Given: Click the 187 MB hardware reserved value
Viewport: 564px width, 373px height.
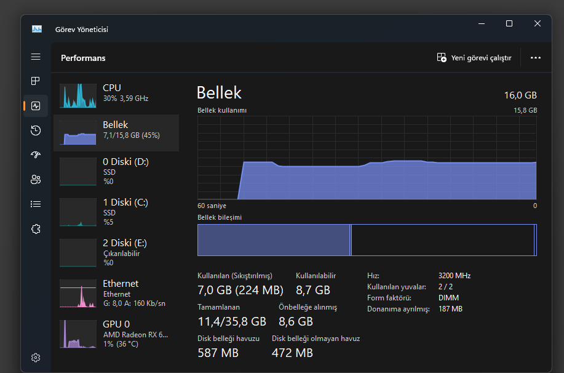Looking at the screenshot, I should 450,309.
